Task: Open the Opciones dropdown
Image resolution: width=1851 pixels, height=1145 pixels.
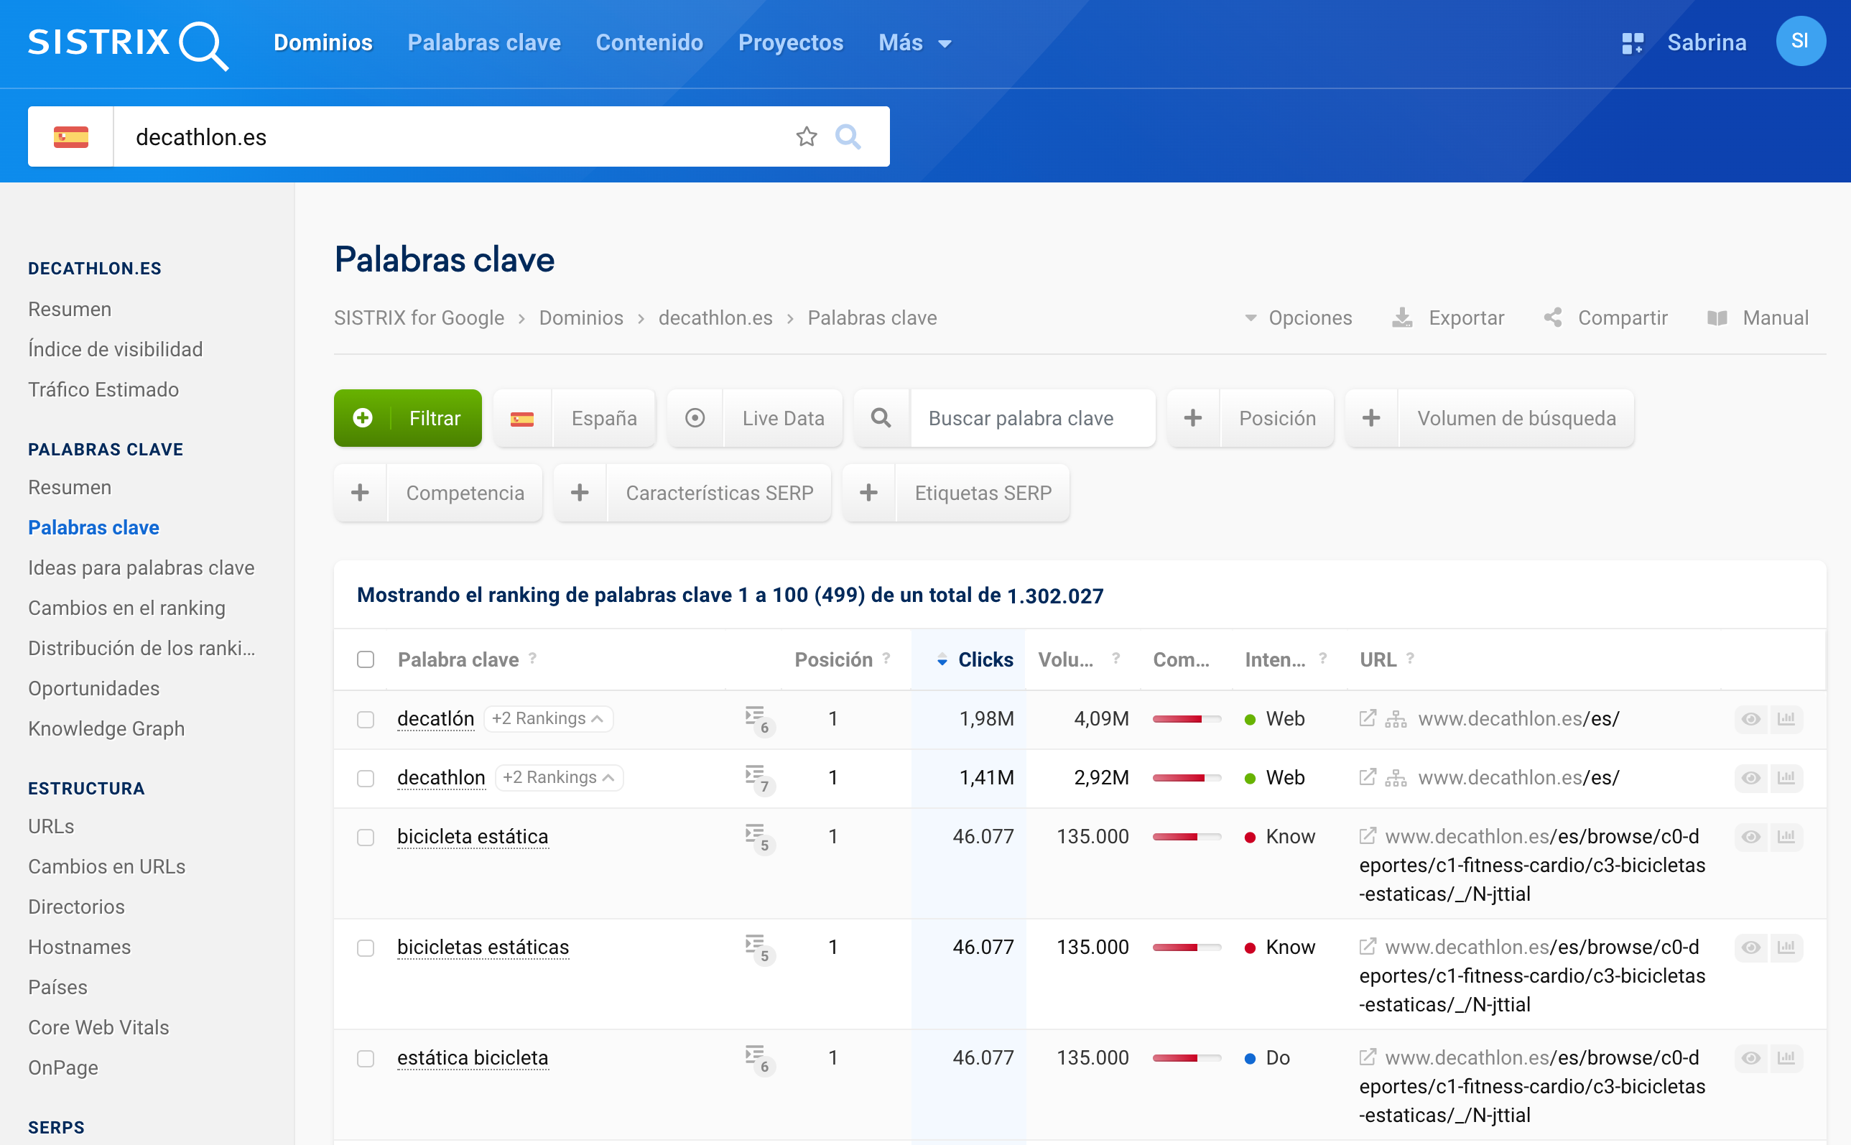Action: 1299,317
